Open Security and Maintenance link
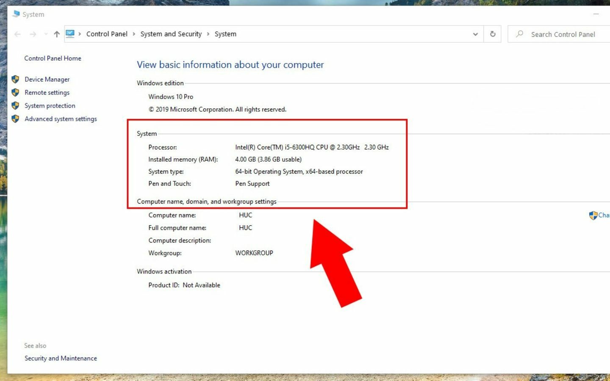The width and height of the screenshot is (610, 381). [61, 359]
